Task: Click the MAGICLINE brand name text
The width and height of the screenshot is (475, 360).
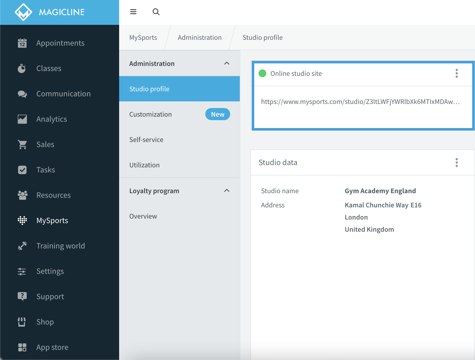Action: 62,12
